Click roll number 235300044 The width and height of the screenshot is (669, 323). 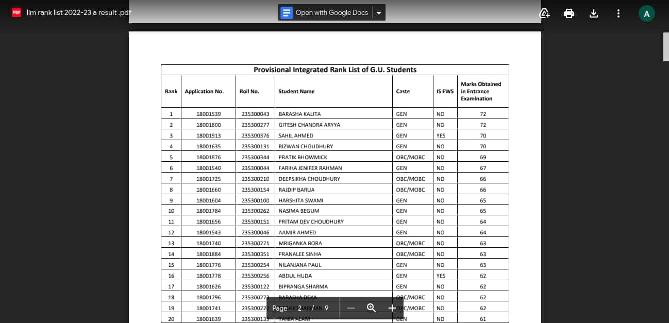256,168
